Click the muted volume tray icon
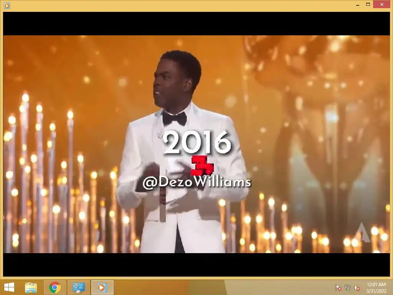The width and height of the screenshot is (393, 295). tap(357, 287)
